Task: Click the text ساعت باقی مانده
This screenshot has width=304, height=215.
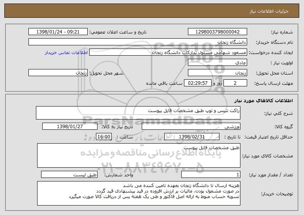Action: (164, 83)
